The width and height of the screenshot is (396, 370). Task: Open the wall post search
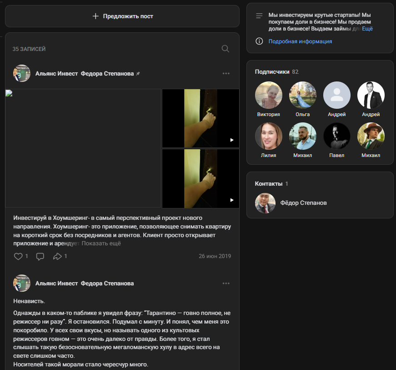(x=225, y=48)
